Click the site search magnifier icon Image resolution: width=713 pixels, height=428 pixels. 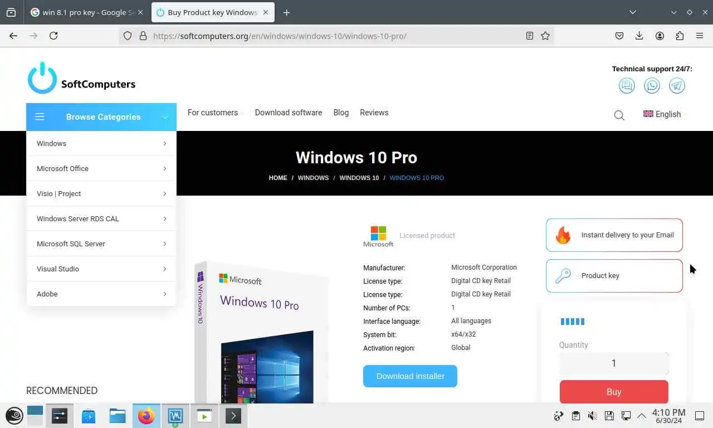pyautogui.click(x=619, y=115)
